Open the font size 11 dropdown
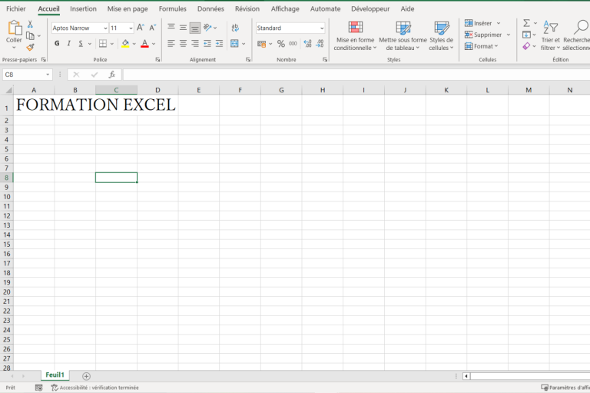 131,28
